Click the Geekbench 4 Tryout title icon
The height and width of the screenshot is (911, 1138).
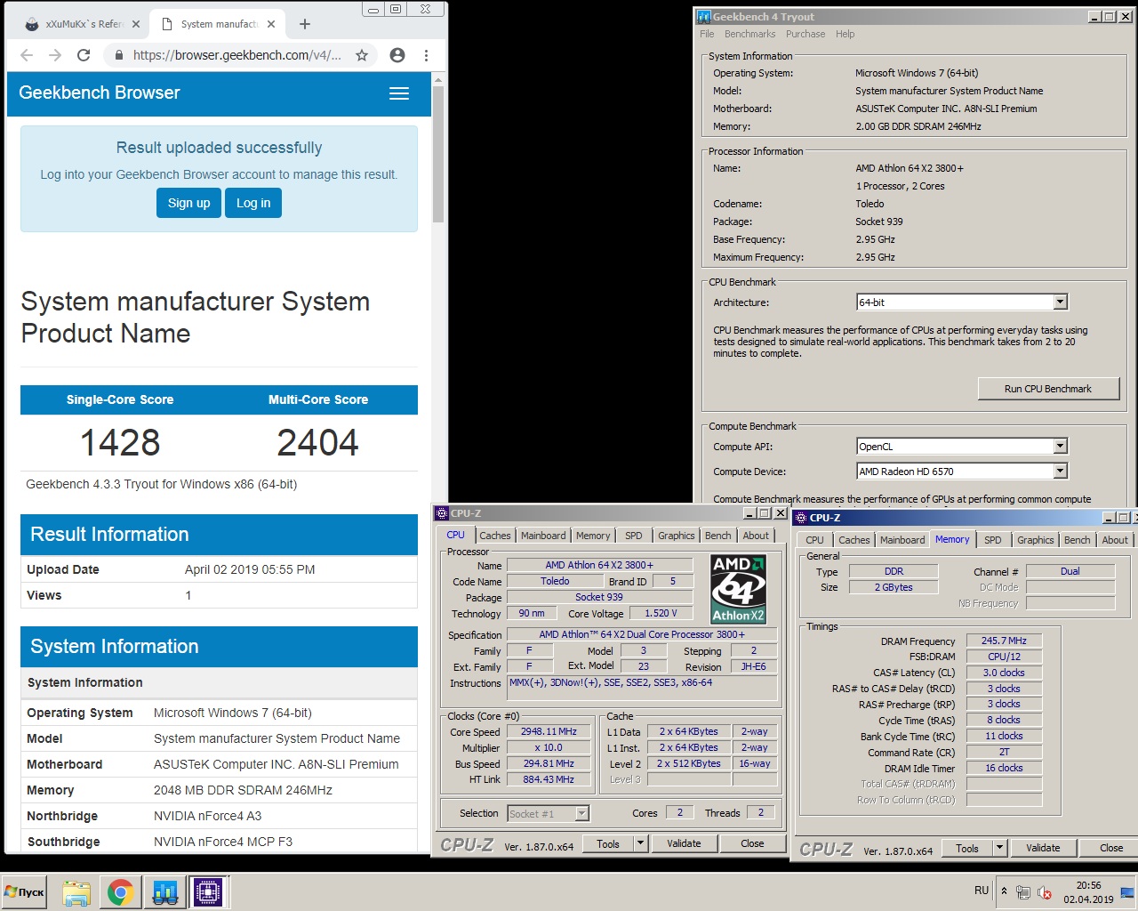(x=704, y=16)
